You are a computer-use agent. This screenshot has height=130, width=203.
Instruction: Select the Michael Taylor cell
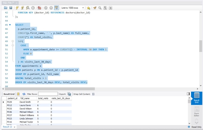coord(28,122)
